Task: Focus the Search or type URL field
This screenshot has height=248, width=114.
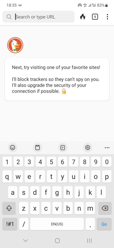Action: 38,17
